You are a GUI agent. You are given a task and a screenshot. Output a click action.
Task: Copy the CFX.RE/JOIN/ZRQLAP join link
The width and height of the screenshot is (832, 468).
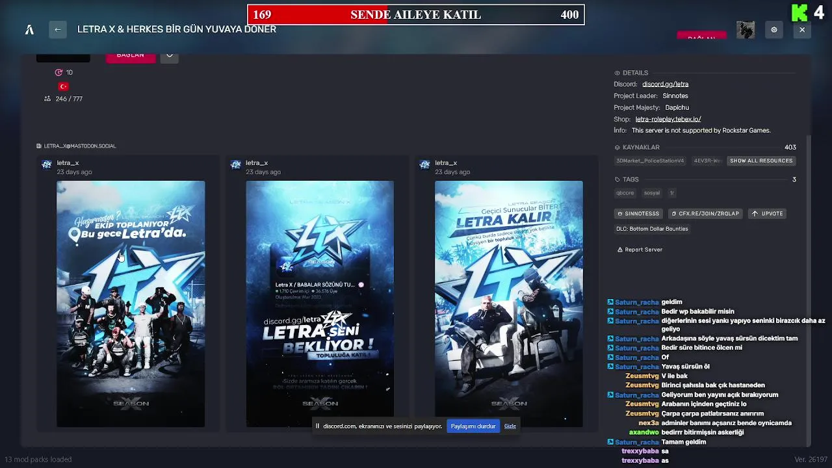705,213
